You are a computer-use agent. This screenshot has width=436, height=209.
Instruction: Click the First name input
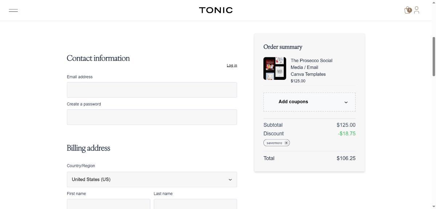(x=108, y=204)
